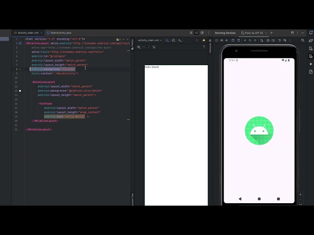Viewport: 314px width, 235px height.
Task: Zoom in the emulator with plus button
Action: 300,194
